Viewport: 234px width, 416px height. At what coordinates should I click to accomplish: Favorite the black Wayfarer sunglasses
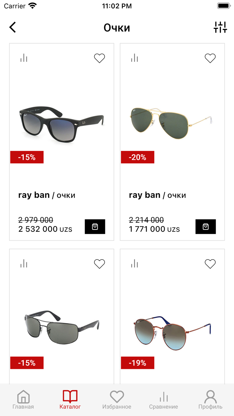click(x=99, y=58)
